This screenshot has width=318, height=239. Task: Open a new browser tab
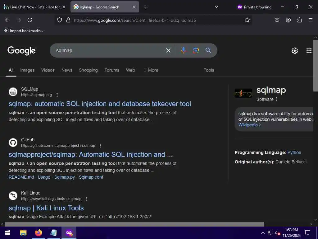(x=146, y=7)
